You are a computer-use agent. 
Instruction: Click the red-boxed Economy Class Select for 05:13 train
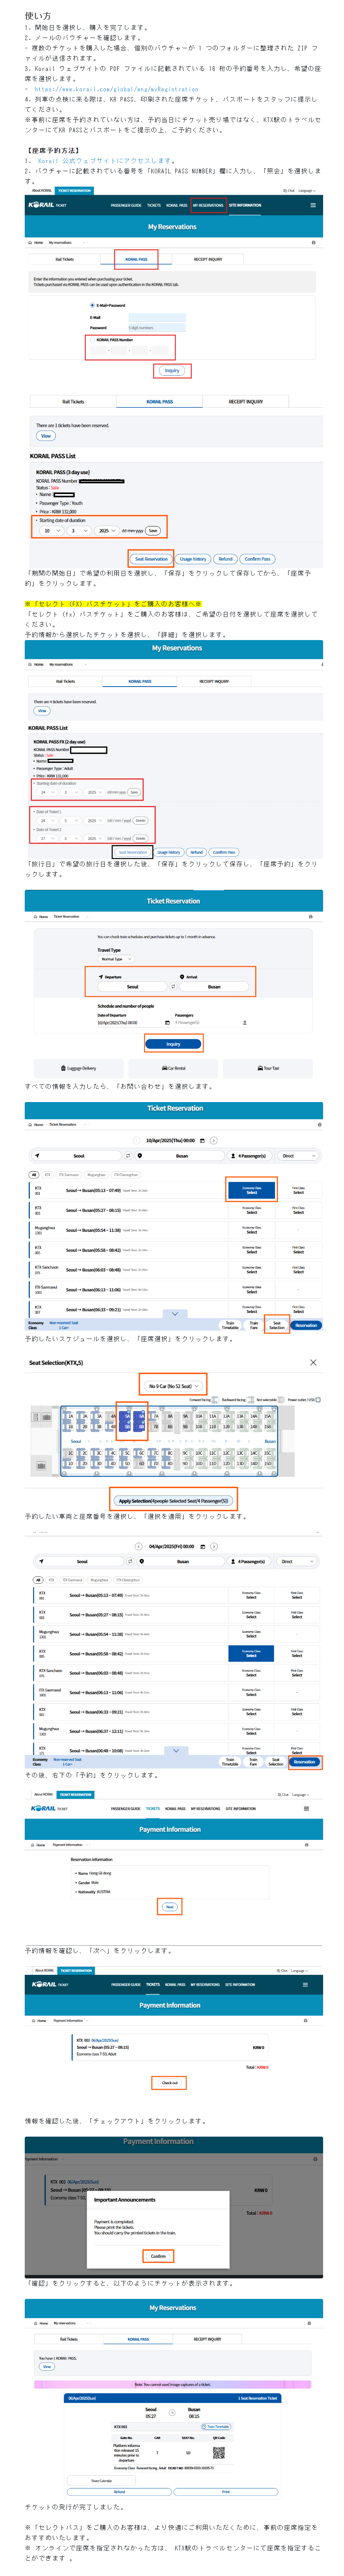(251, 1190)
